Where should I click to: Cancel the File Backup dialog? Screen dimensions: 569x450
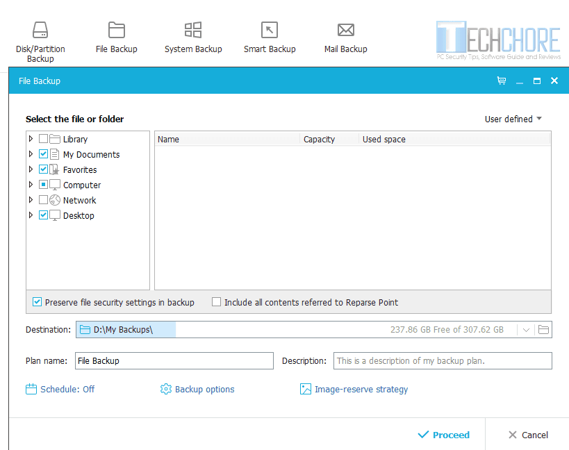(x=528, y=435)
